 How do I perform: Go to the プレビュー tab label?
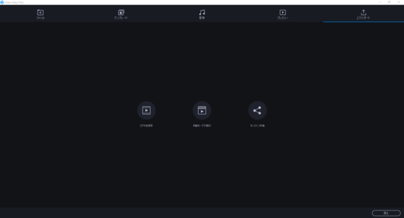click(283, 18)
